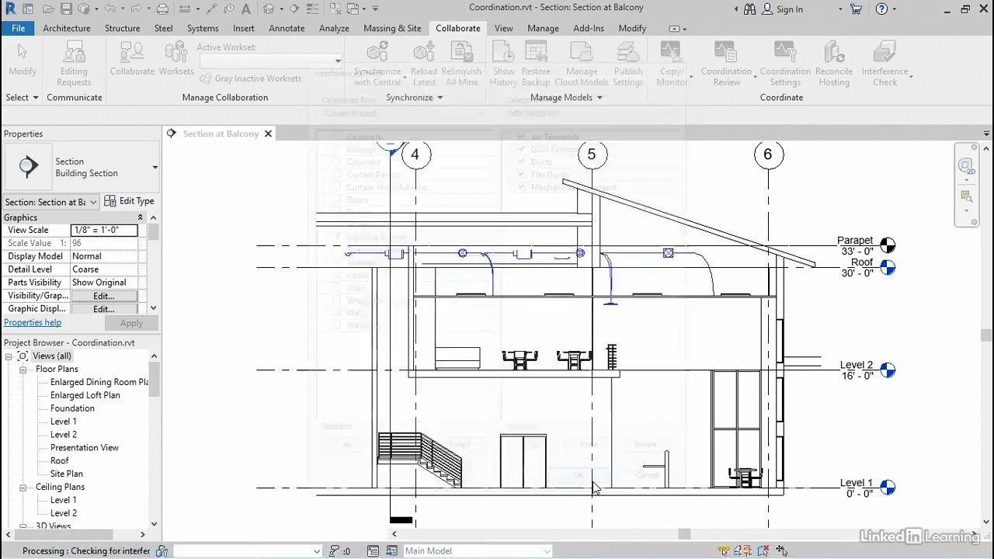Switch to the Annotate ribbon tab

[287, 28]
